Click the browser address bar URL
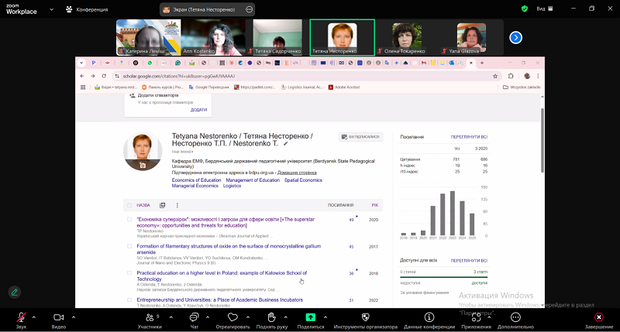620x332 pixels. click(179, 76)
